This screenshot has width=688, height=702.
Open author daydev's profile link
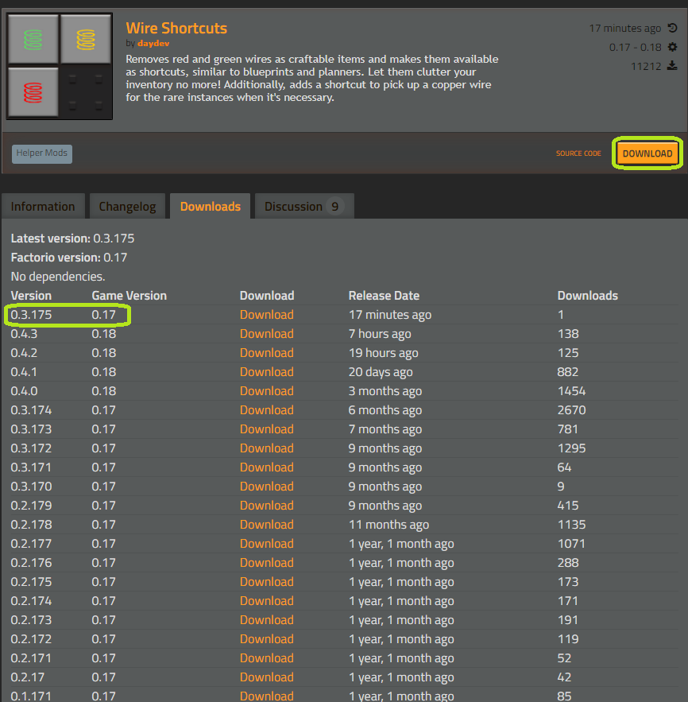pos(153,44)
